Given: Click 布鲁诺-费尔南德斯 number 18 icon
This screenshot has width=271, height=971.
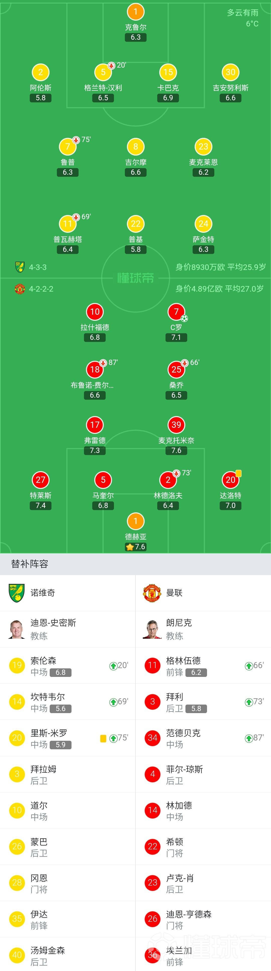Looking at the screenshot, I should coord(95,369).
